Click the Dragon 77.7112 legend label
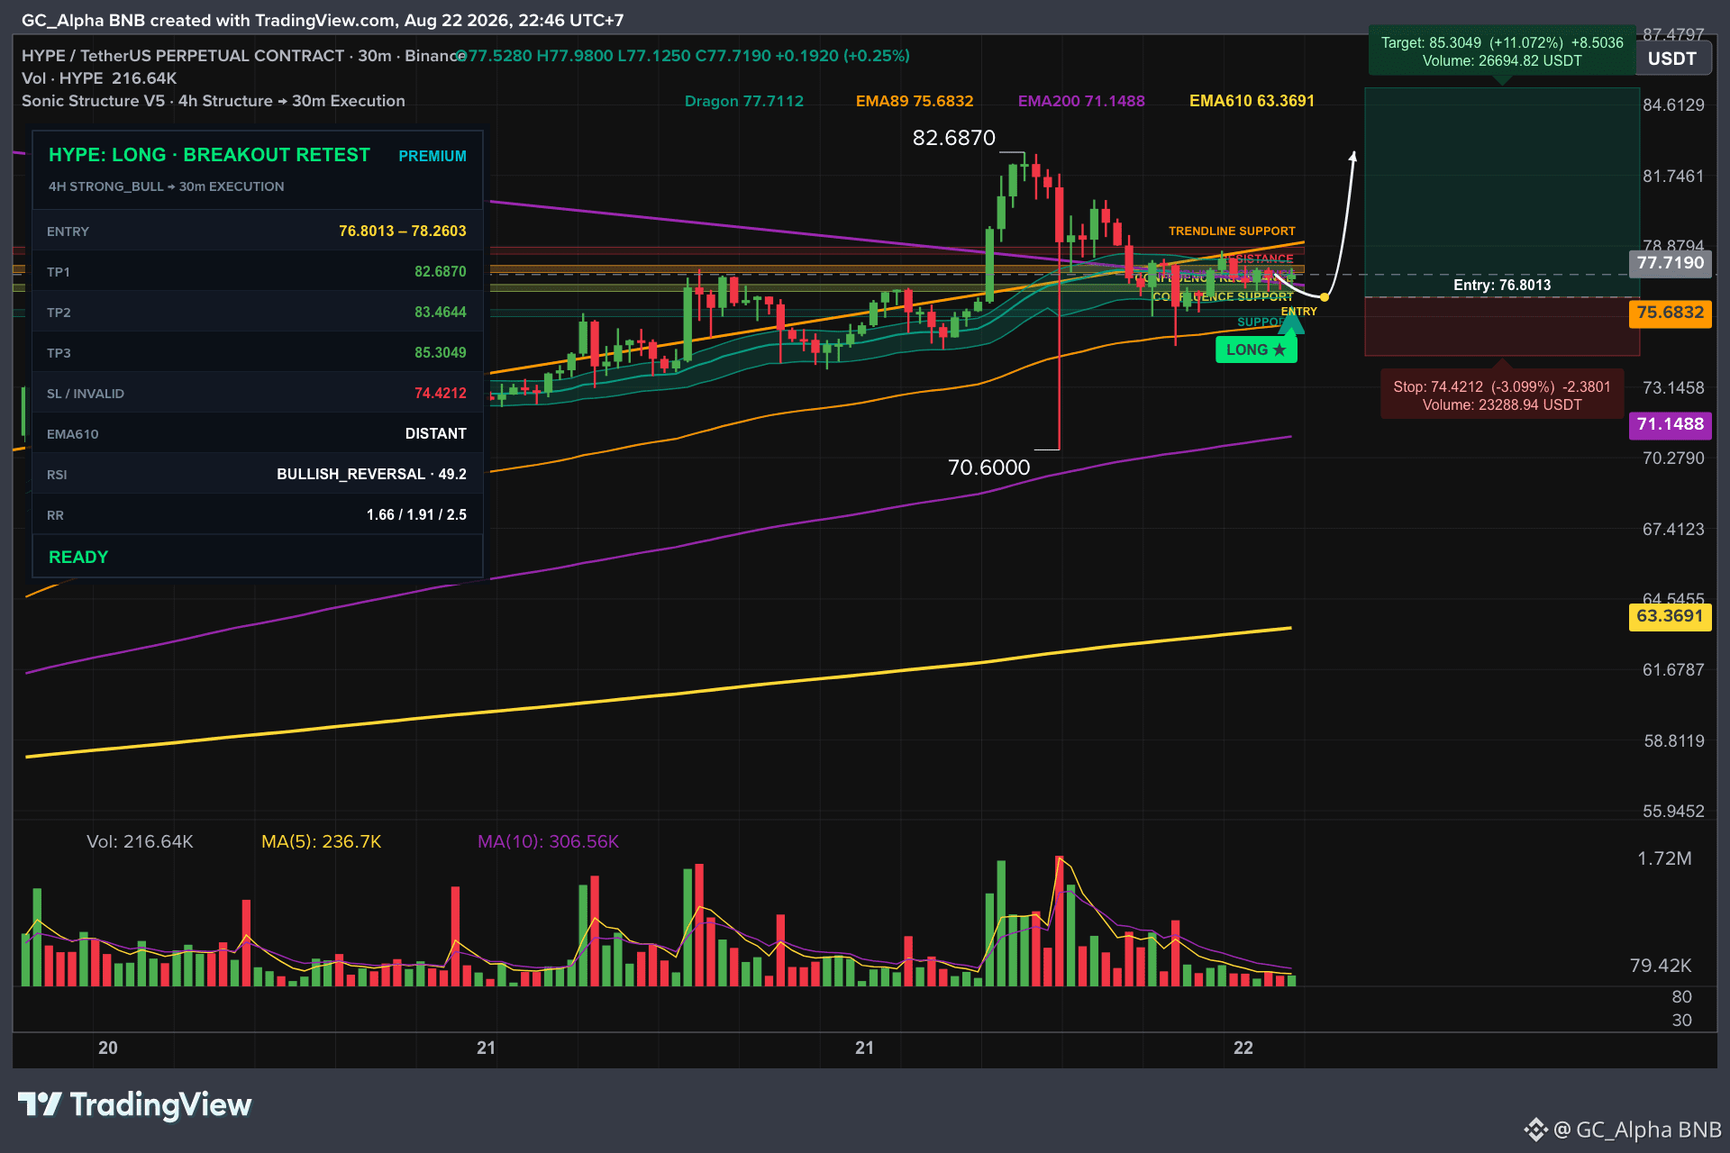The image size is (1730, 1153). click(744, 101)
